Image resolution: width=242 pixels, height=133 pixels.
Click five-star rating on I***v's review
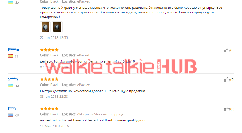(x=49, y=109)
